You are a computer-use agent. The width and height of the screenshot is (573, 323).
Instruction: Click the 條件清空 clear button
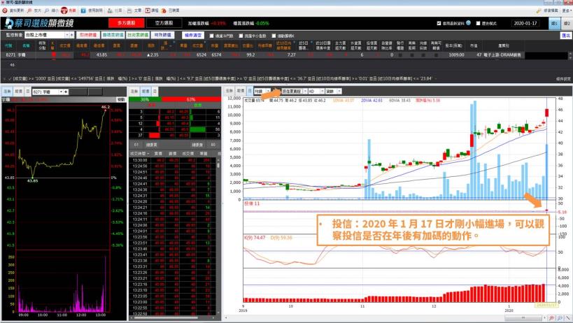click(x=193, y=35)
